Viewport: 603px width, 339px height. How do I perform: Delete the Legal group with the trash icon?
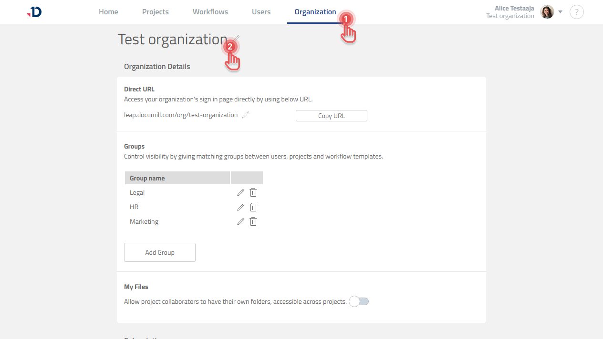pyautogui.click(x=253, y=192)
